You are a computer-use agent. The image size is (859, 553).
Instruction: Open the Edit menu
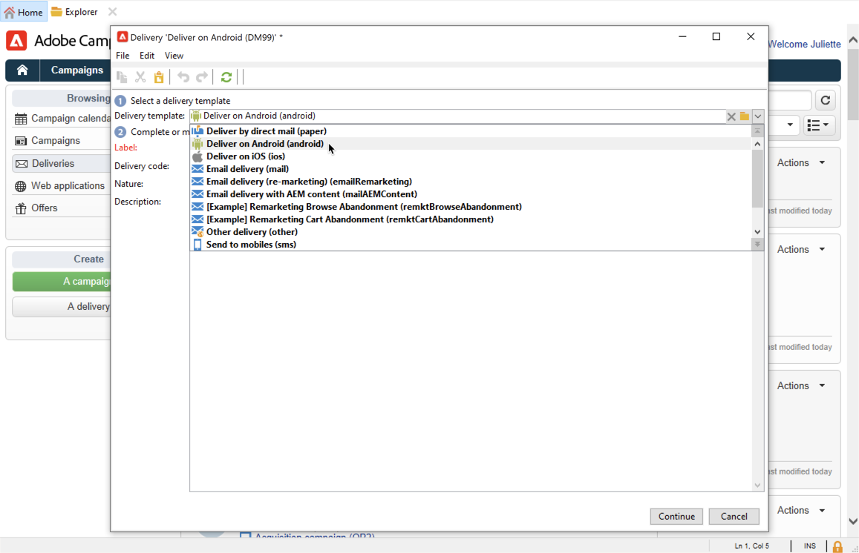[x=147, y=56]
